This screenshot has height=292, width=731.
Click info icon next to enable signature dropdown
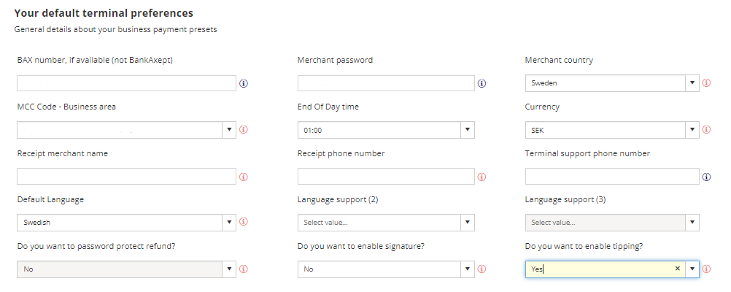click(x=482, y=269)
